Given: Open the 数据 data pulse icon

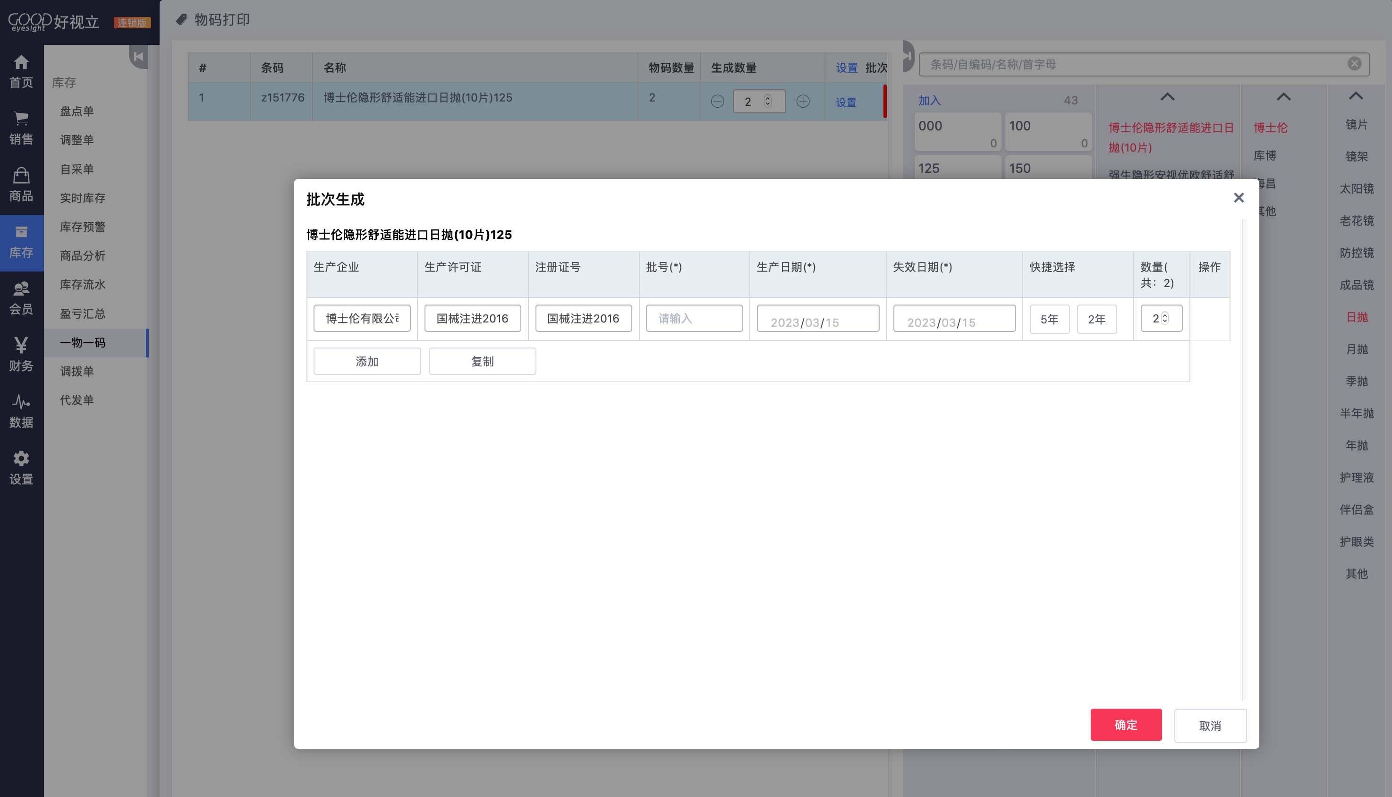Looking at the screenshot, I should [21, 402].
